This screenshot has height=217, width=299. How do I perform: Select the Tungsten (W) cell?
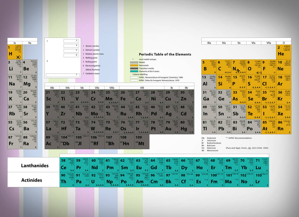tap(97, 127)
